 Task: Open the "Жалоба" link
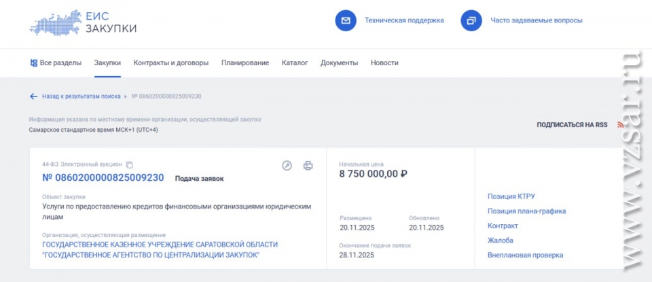coord(501,241)
